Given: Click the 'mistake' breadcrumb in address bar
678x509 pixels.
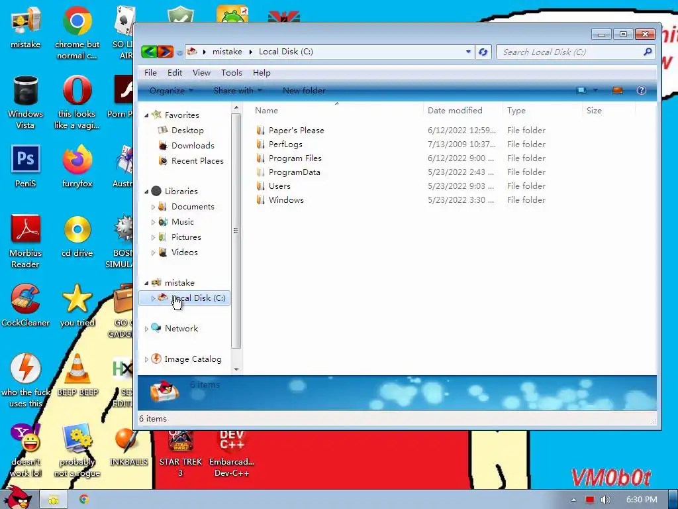Looking at the screenshot, I should coord(227,52).
